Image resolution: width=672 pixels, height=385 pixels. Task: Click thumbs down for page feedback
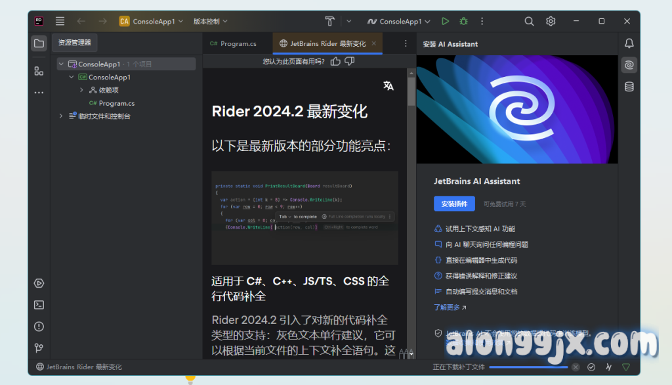coord(349,61)
